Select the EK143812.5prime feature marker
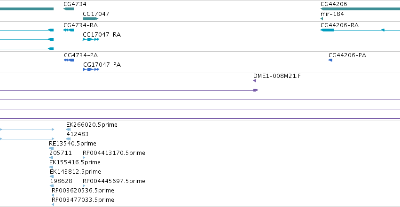This screenshot has height=207, width=400. (x=52, y=176)
